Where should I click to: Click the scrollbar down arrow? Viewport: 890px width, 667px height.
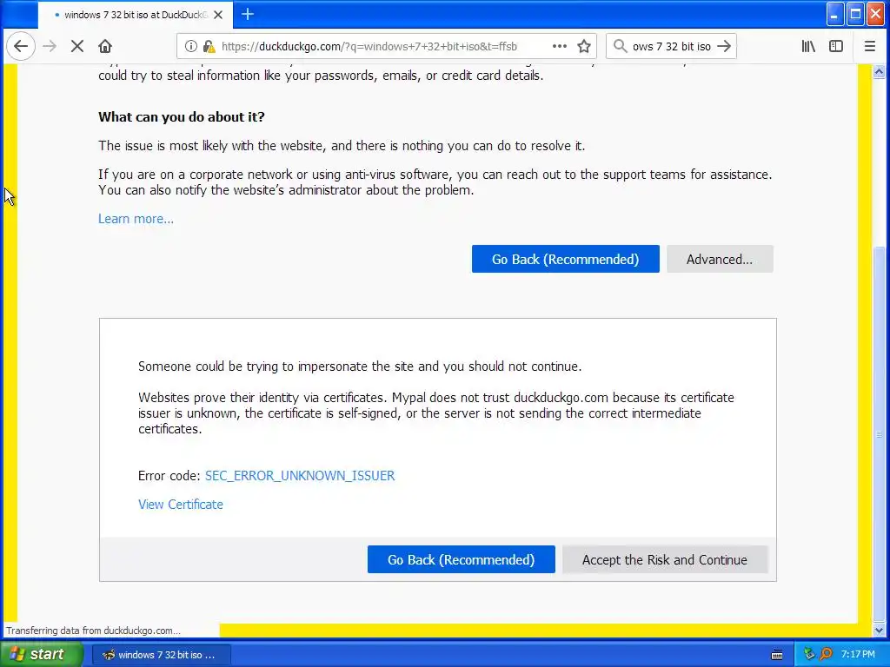pos(879,629)
